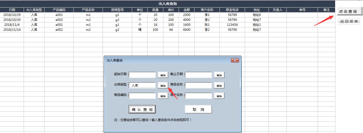The height and width of the screenshot is (133, 363).
Task: Click the address cell 地址6
Action: (x=257, y=15)
